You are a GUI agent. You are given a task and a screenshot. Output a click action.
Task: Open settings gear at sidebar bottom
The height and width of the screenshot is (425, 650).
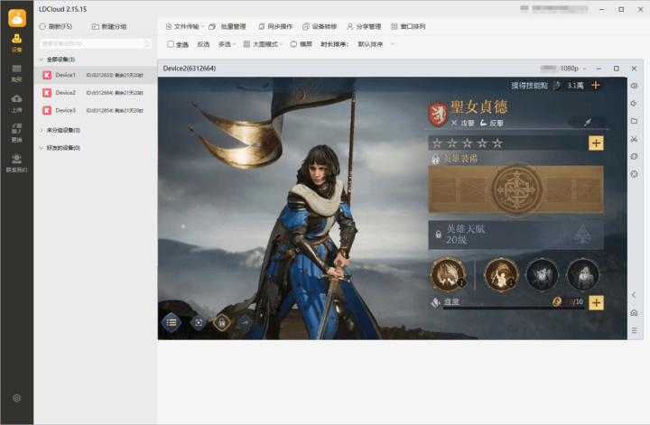coord(16,398)
